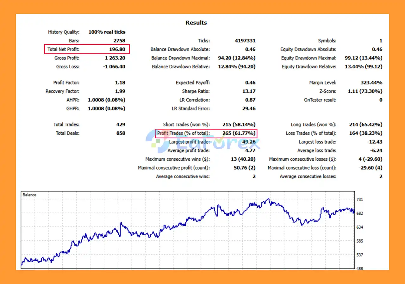Viewport: 405px width, 284px height.
Task: Click the 488 axis label on the balance chart
Action: point(360,269)
